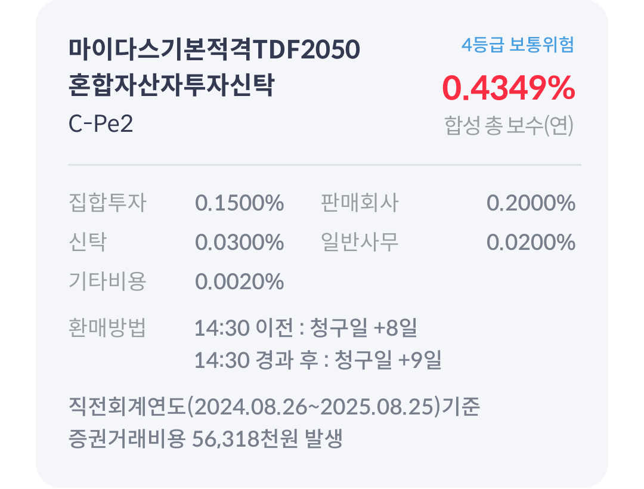Click the 14:30 경과 후 청구일 +9일 line
This screenshot has width=644, height=489.
click(x=318, y=360)
